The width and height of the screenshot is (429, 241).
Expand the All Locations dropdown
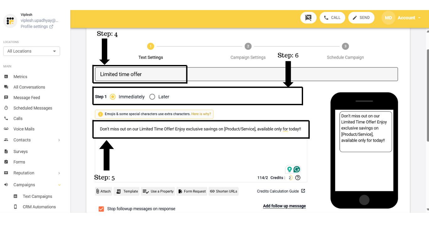[x=31, y=51]
